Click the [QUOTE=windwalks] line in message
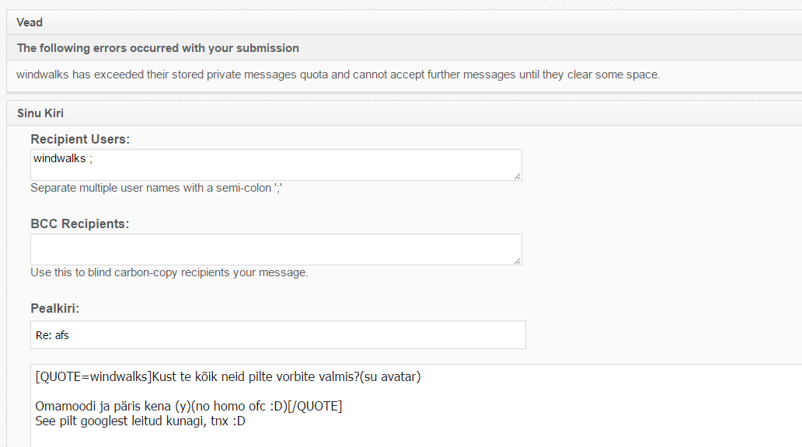Screen dimensions: 802x447 click(x=228, y=378)
